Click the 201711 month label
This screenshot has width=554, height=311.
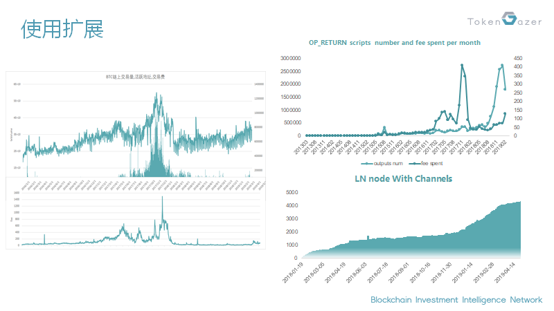tap(456, 147)
